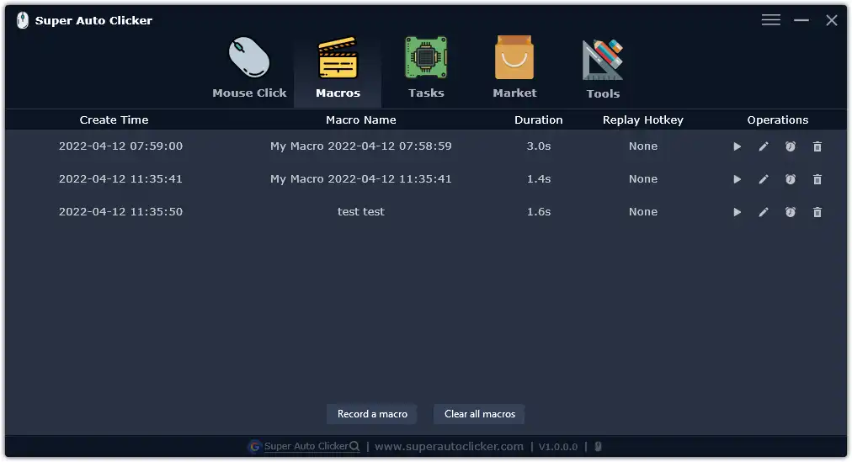Play the 07:58:59 macro
The width and height of the screenshot is (852, 462).
click(x=737, y=146)
